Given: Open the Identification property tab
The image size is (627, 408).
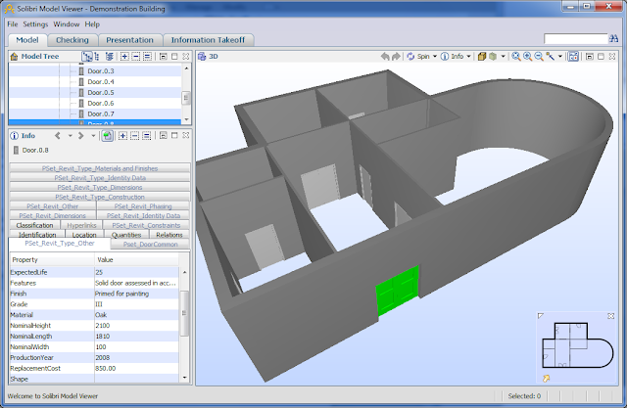Looking at the screenshot, I should click(37, 235).
